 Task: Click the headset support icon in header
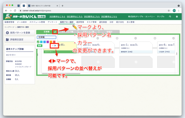(170, 16)
